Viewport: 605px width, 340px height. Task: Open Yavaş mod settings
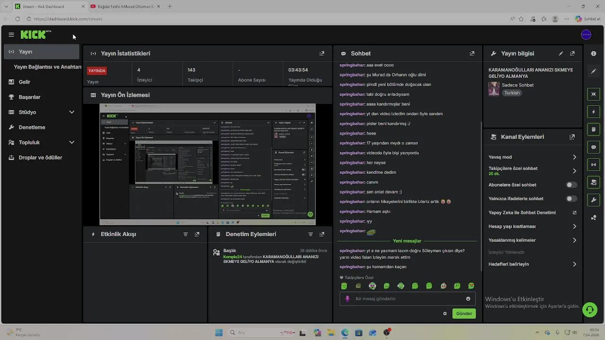(x=532, y=157)
